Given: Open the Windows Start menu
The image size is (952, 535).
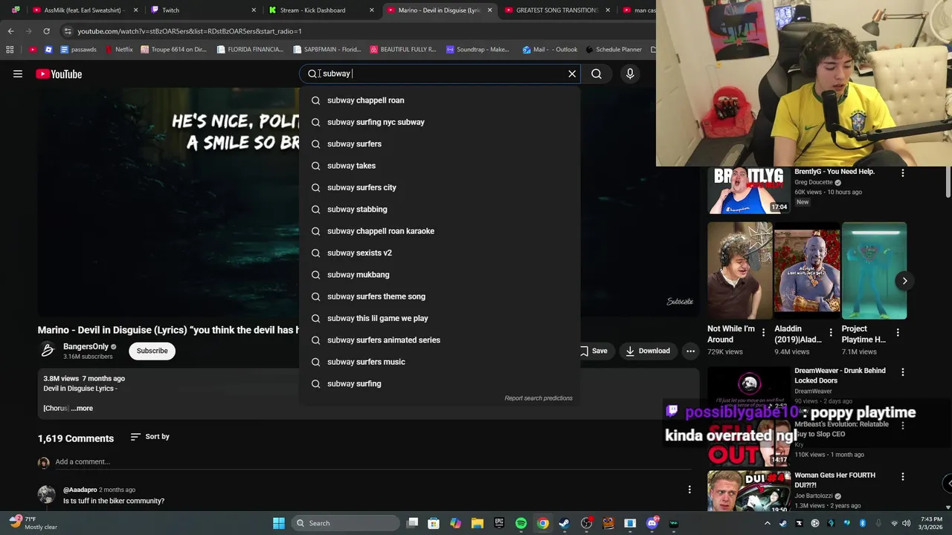Looking at the screenshot, I should (x=279, y=523).
